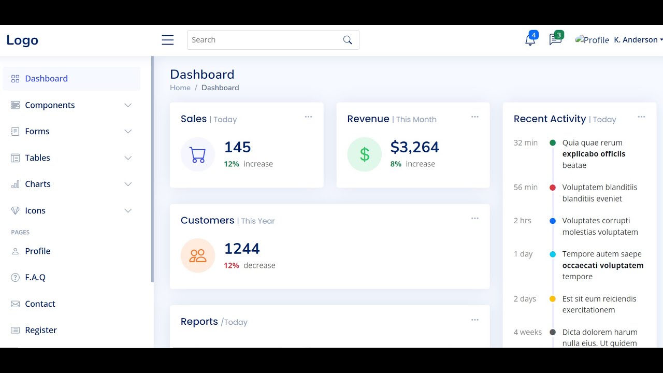Open the Reports card three-dot menu
The height and width of the screenshot is (373, 663).
coord(475,320)
